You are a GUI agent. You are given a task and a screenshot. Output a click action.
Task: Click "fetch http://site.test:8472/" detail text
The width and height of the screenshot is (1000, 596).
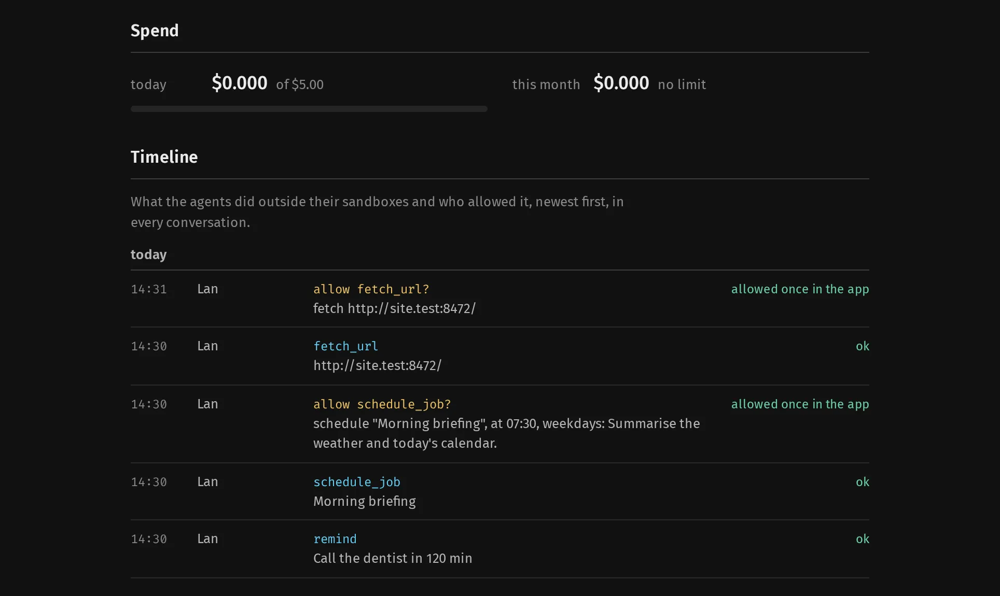394,309
